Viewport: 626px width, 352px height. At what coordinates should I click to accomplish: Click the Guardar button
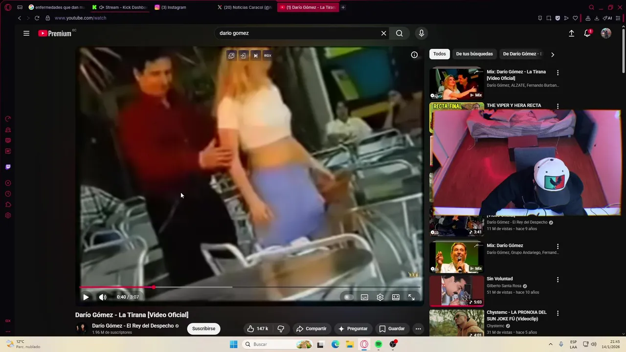(392, 329)
